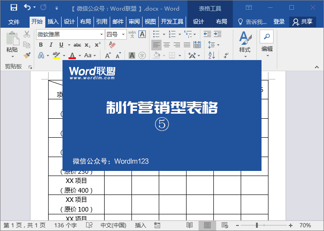Click the Redo icon
Image resolution: width=324 pixels, height=231 pixels.
point(43,7)
